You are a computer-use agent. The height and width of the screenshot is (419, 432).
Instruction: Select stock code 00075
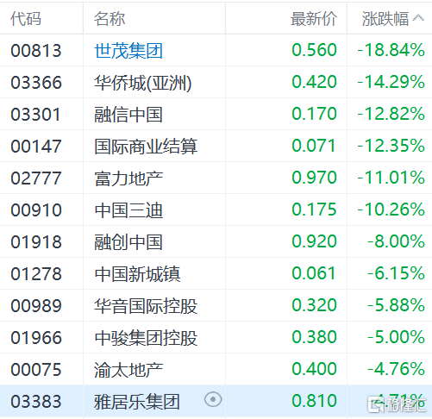(x=36, y=370)
